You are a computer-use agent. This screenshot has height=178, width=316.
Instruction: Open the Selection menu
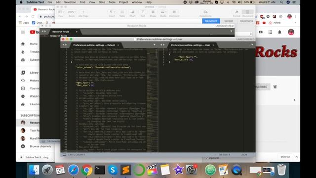tap(70, 2)
